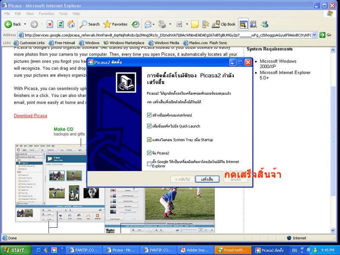Screen dimensions: 340x255
Task: Toggle the System Tray icon at Startup checkbox
Action: 149,139
